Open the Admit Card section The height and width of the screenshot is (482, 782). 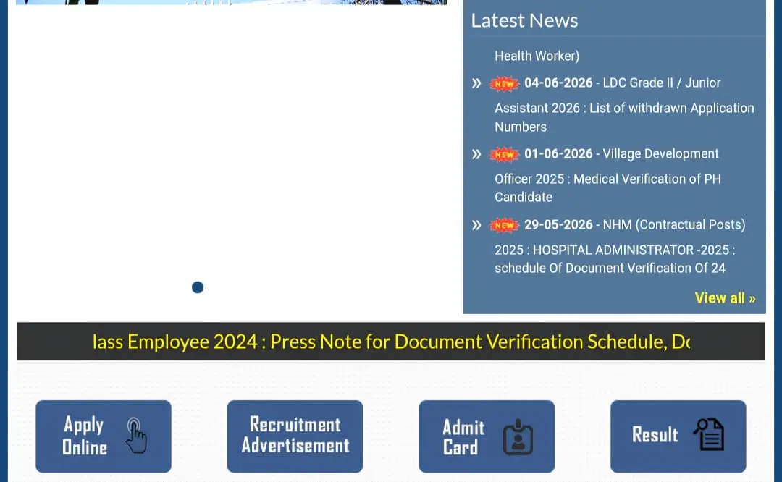click(487, 436)
